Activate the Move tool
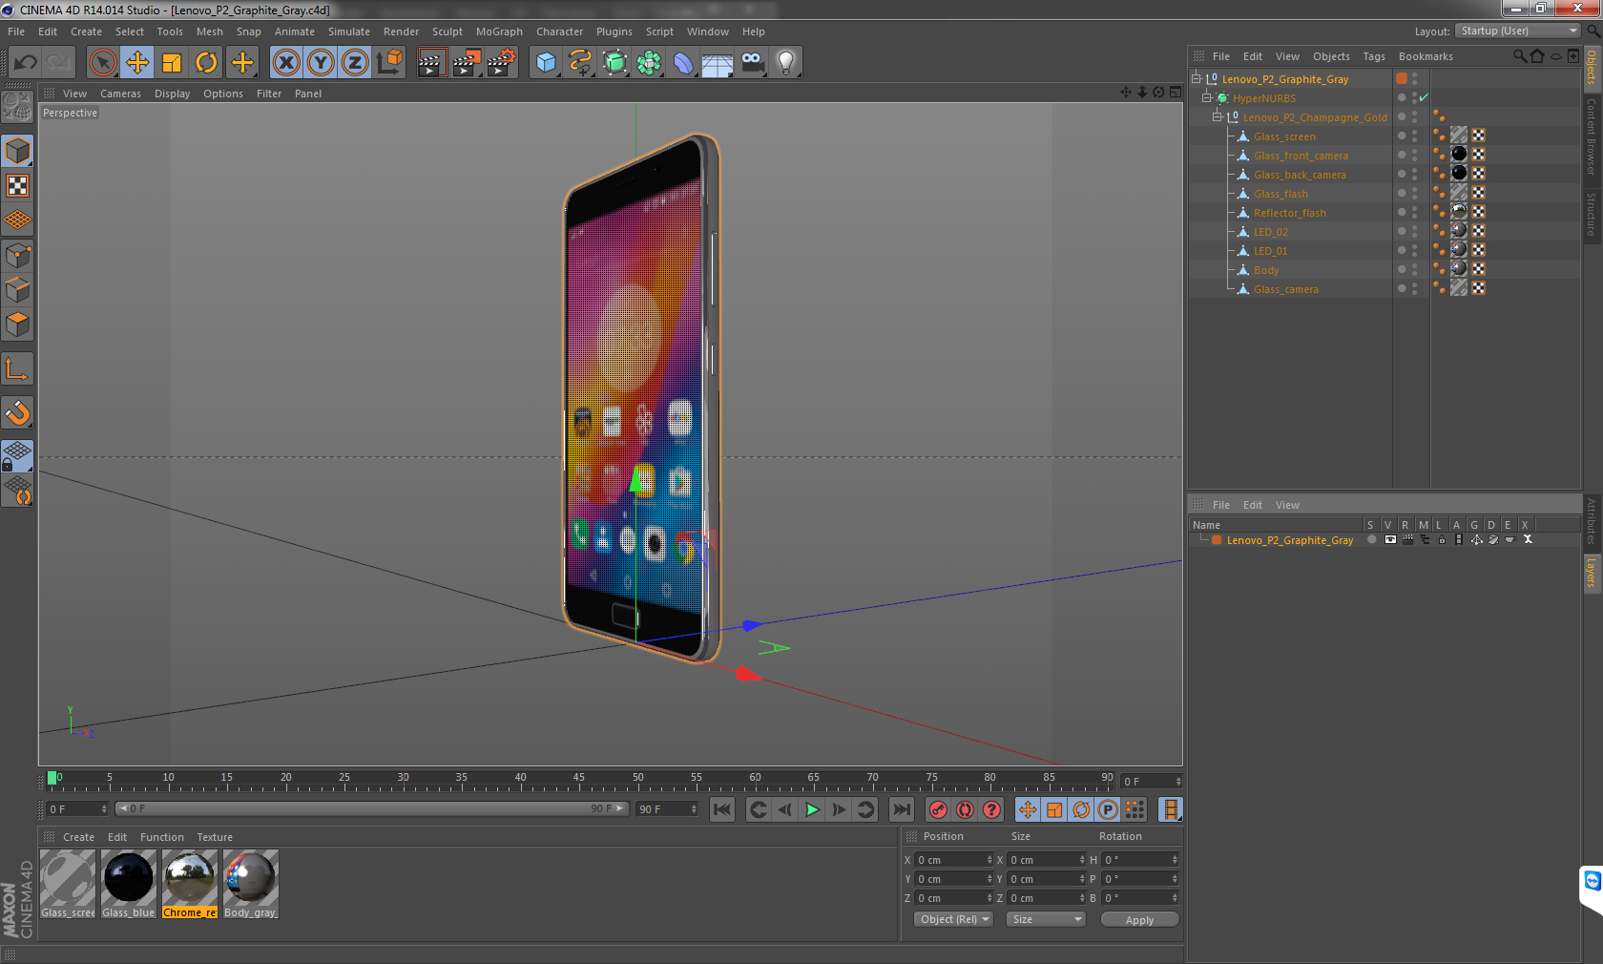1603x964 pixels. pyautogui.click(x=137, y=63)
